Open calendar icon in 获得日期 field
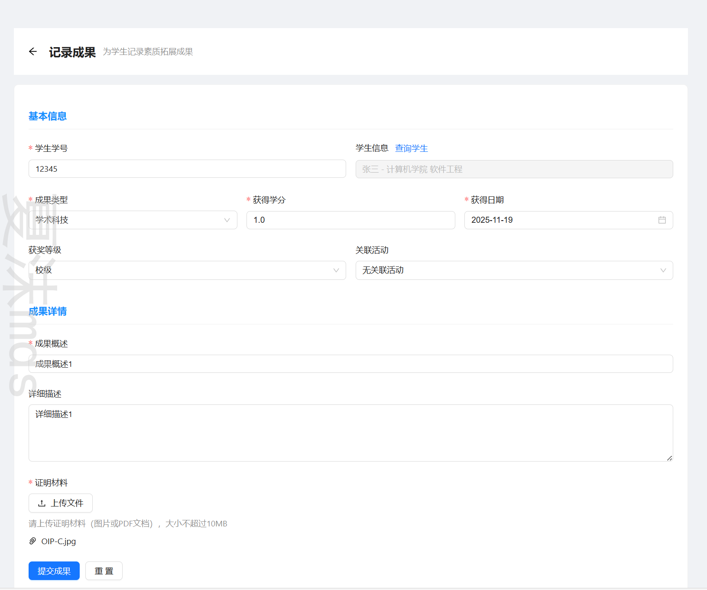 click(662, 220)
